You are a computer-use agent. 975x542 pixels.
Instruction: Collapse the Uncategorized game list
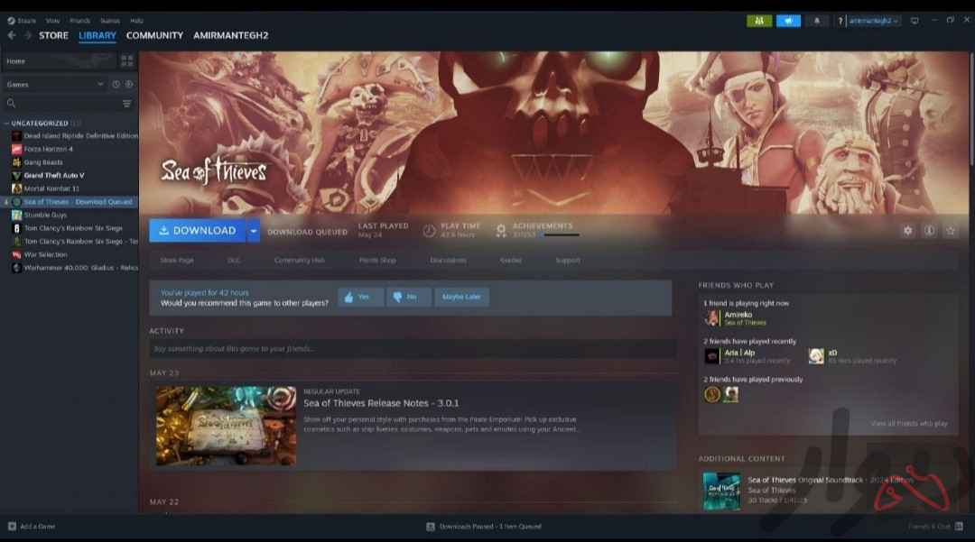(x=6, y=123)
